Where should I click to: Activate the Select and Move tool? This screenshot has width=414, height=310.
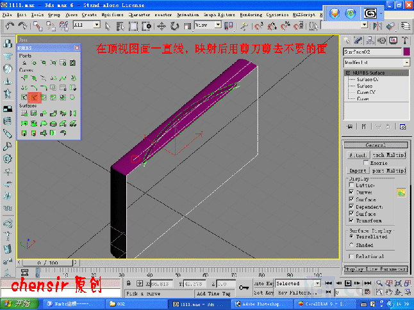(161, 26)
